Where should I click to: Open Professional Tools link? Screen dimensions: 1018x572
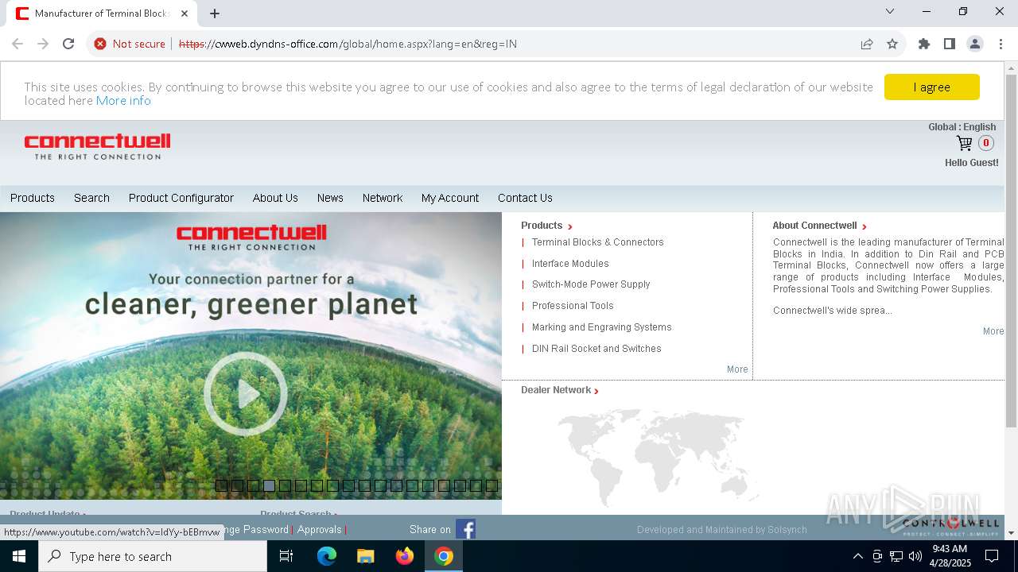573,306
